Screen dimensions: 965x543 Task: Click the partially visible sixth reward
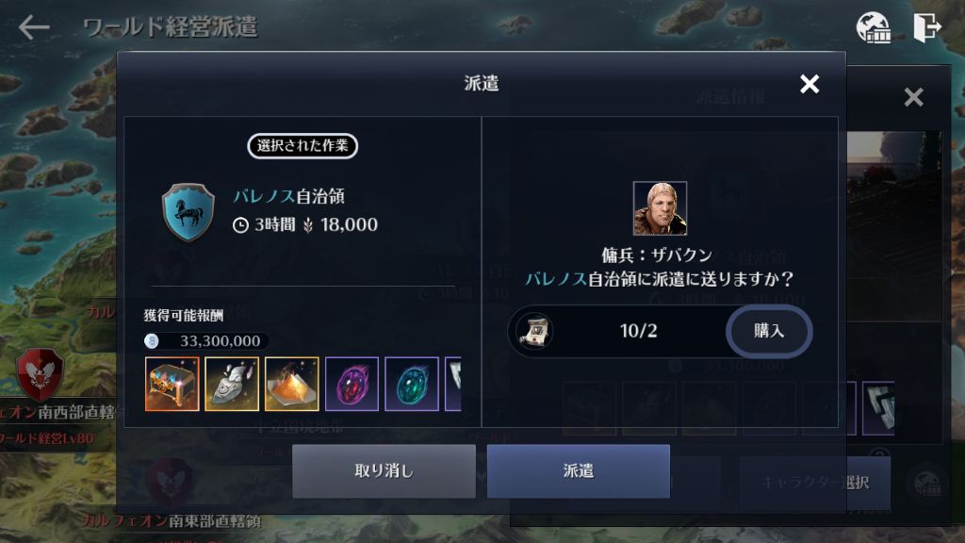coord(453,384)
